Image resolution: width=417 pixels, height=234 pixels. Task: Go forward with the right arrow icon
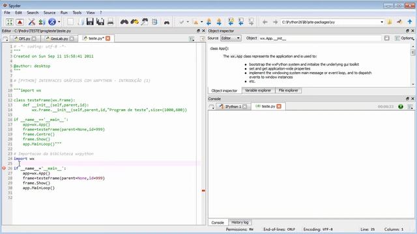click(275, 22)
